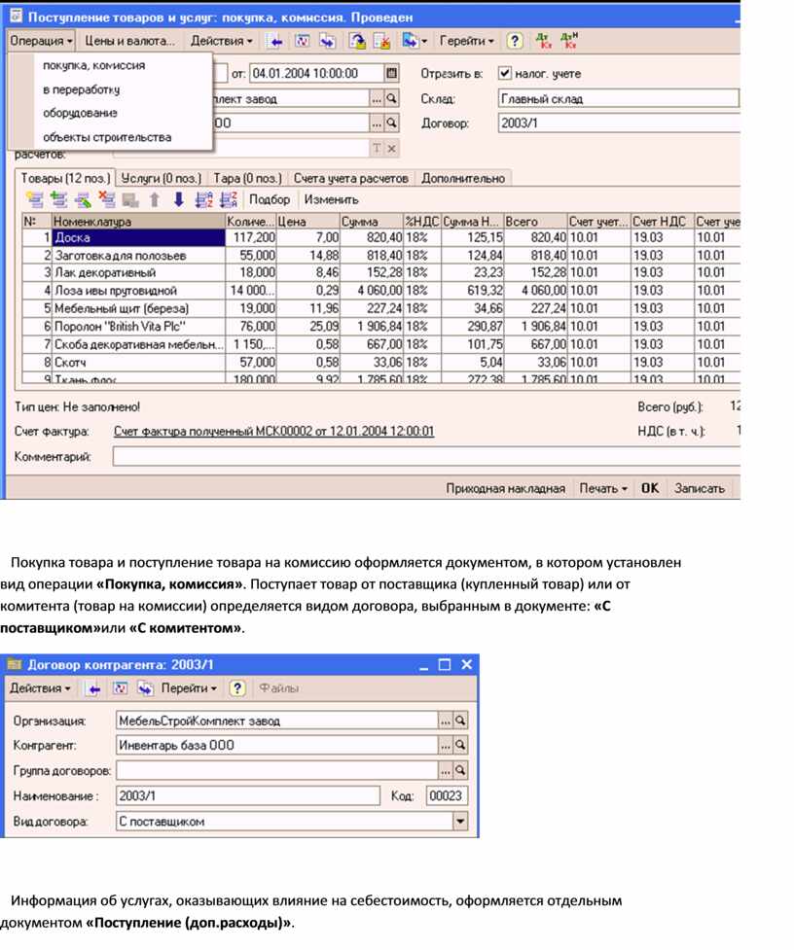Screen dimensions: 794x950
Task: Click the 'Поролон "British Vita Plc"' cell
Action: point(138,327)
